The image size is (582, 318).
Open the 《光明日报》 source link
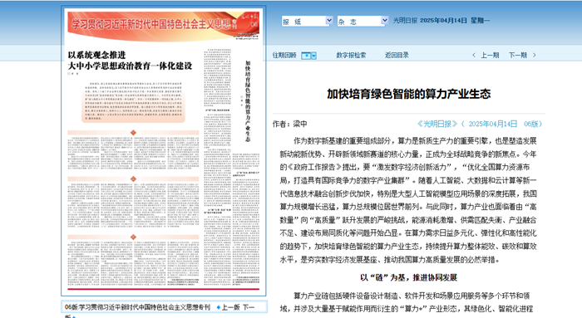tap(437, 124)
